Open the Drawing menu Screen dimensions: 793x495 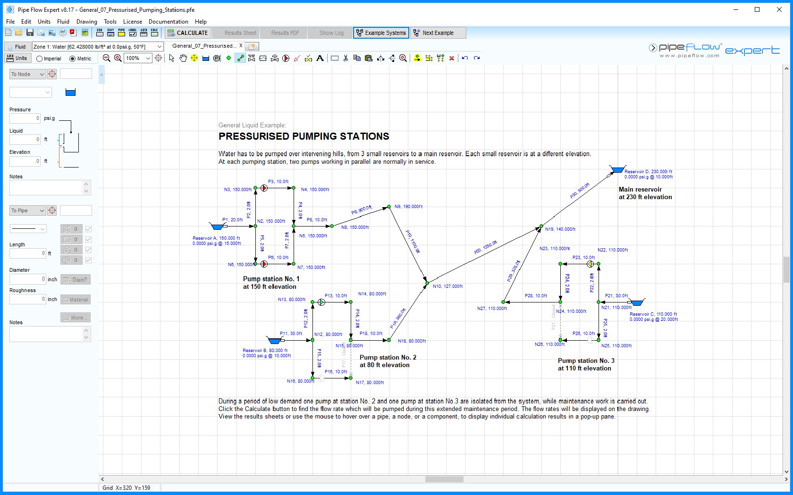point(86,22)
